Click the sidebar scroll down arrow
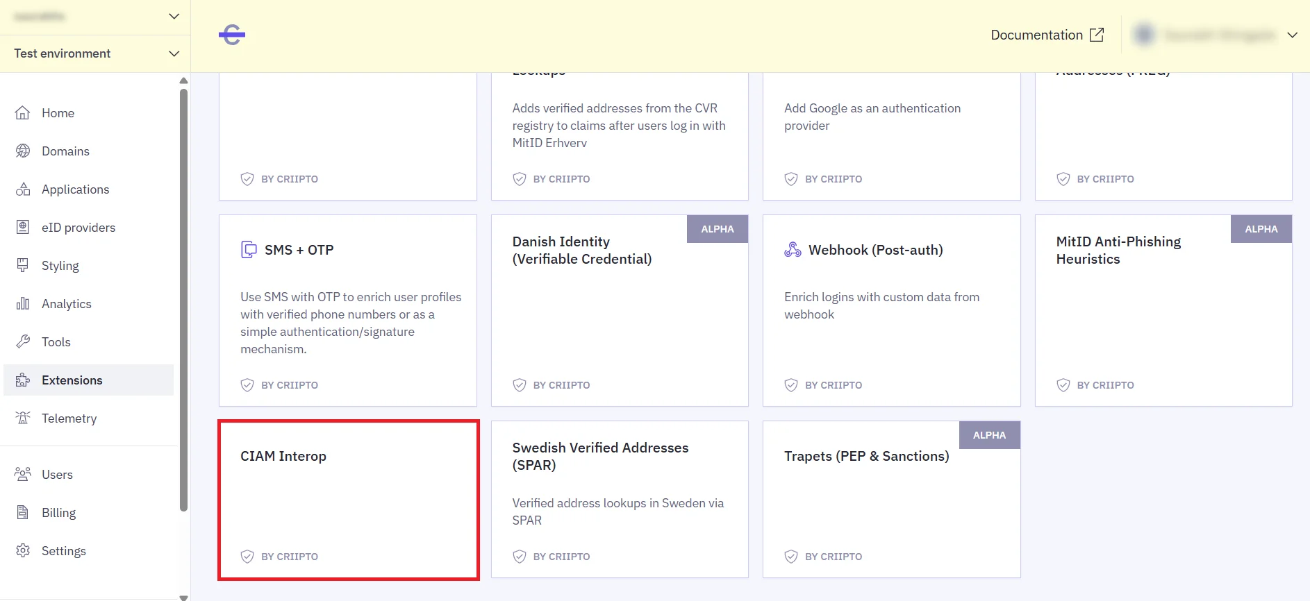The image size is (1310, 601). (183, 597)
